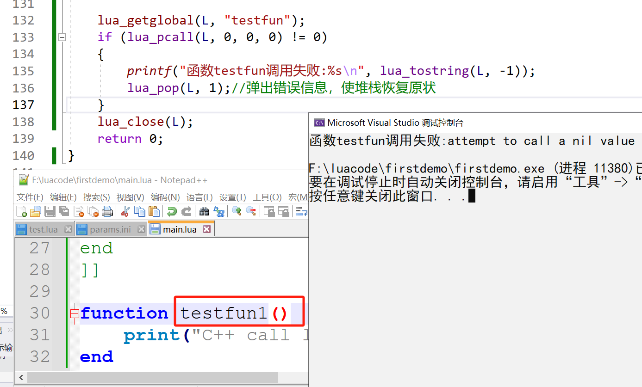The width and height of the screenshot is (642, 387).
Task: Click 'attempt to call a nil value' console output
Action: point(541,141)
